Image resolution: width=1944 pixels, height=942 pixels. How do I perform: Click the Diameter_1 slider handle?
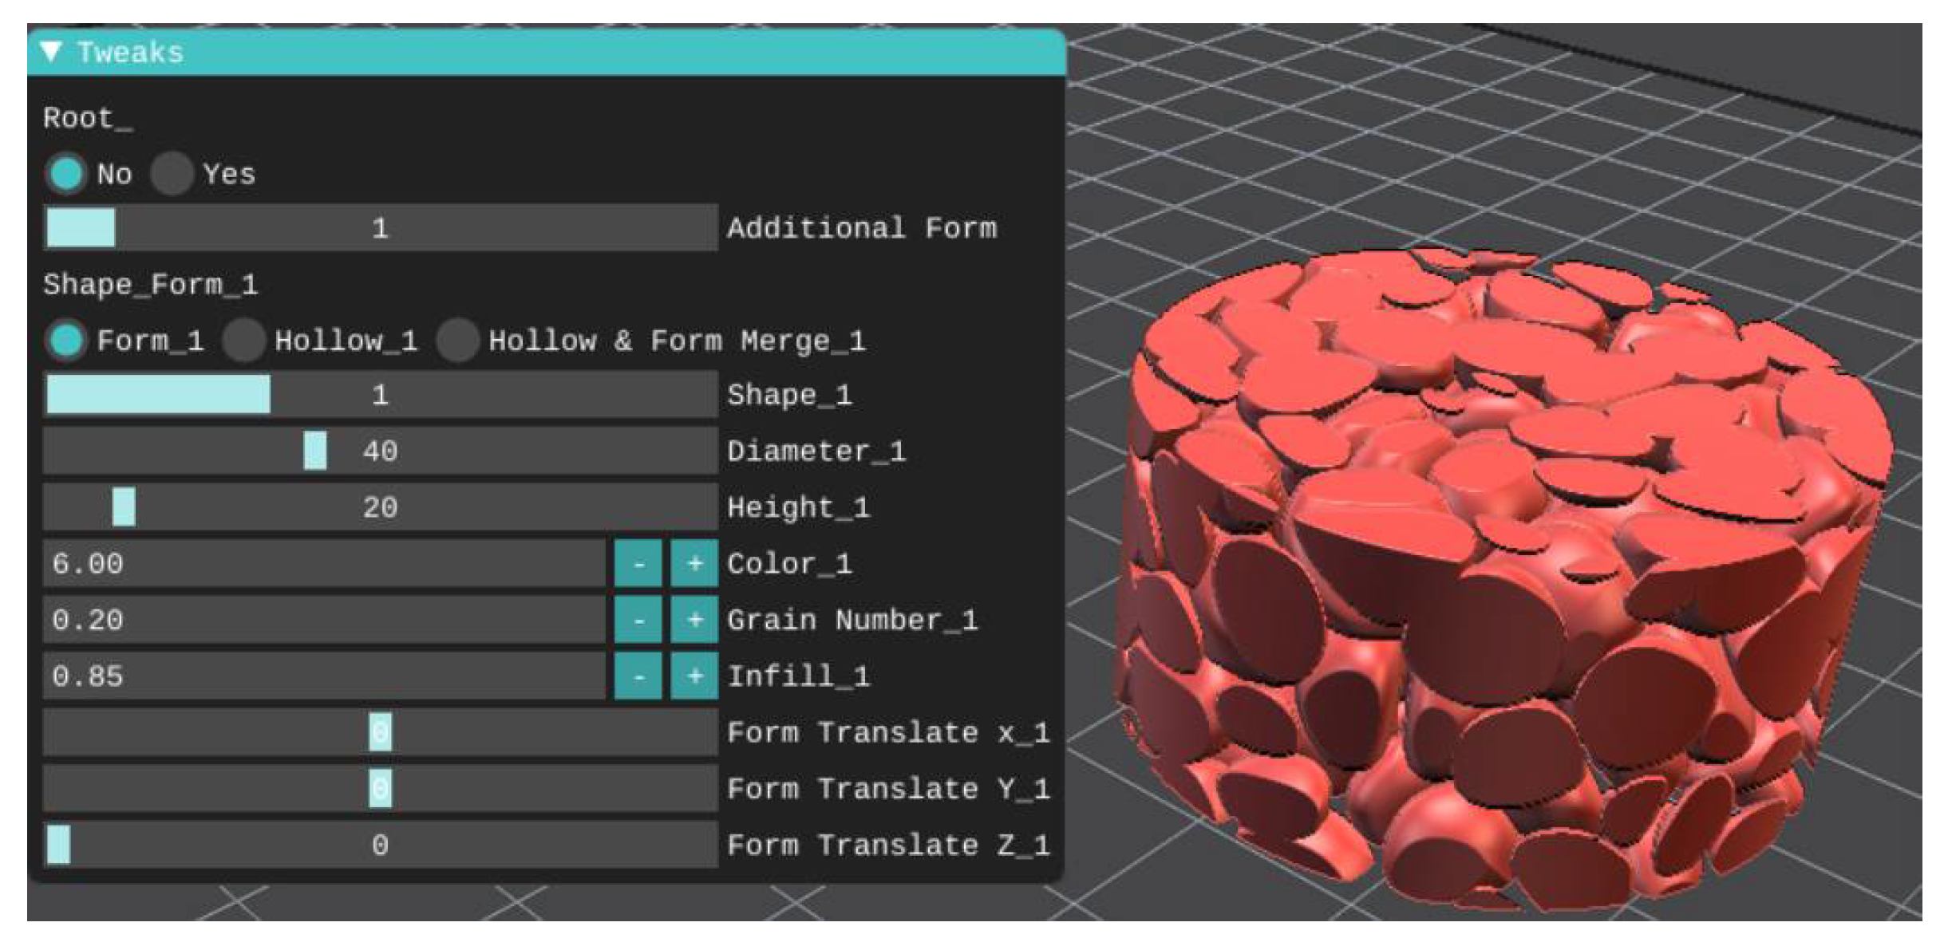point(315,451)
